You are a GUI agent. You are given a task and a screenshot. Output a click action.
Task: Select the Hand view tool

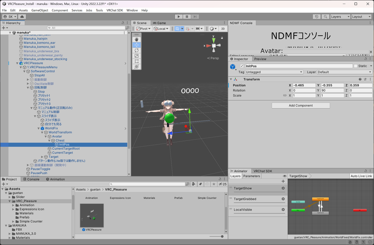(136, 39)
